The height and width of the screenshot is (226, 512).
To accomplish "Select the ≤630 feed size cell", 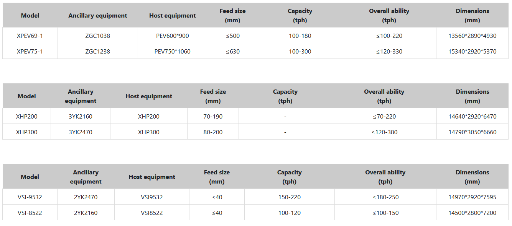I will point(232,51).
